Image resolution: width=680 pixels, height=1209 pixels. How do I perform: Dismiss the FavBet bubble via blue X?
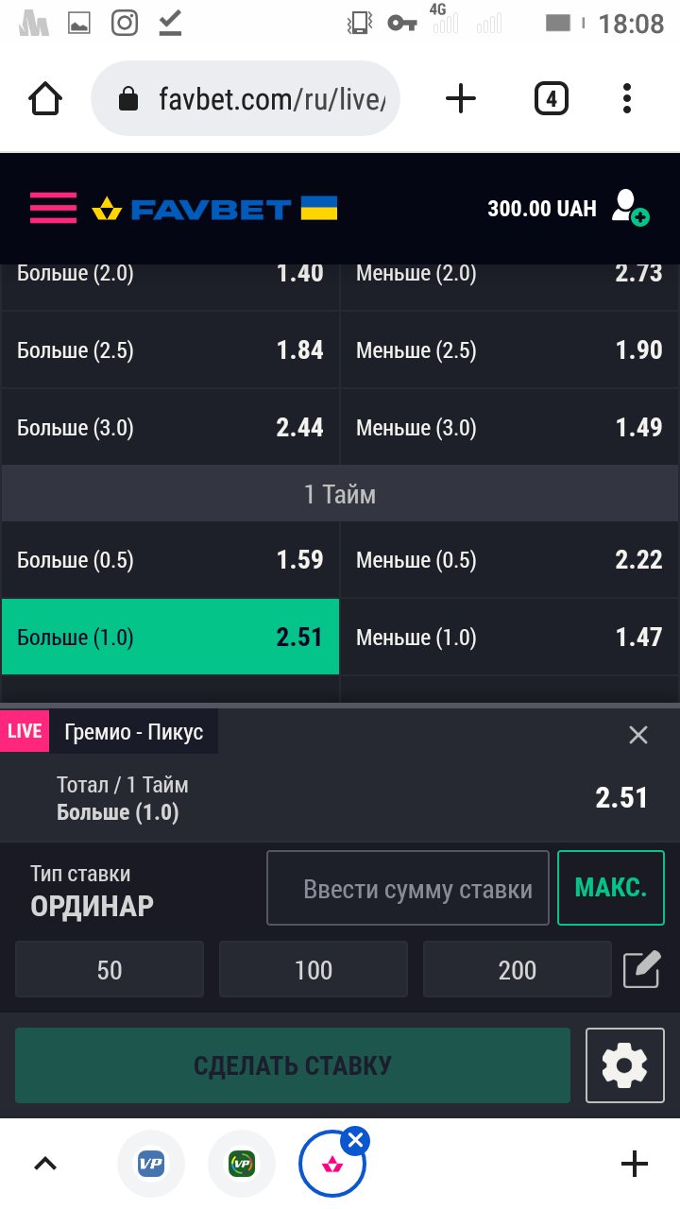tap(354, 1140)
